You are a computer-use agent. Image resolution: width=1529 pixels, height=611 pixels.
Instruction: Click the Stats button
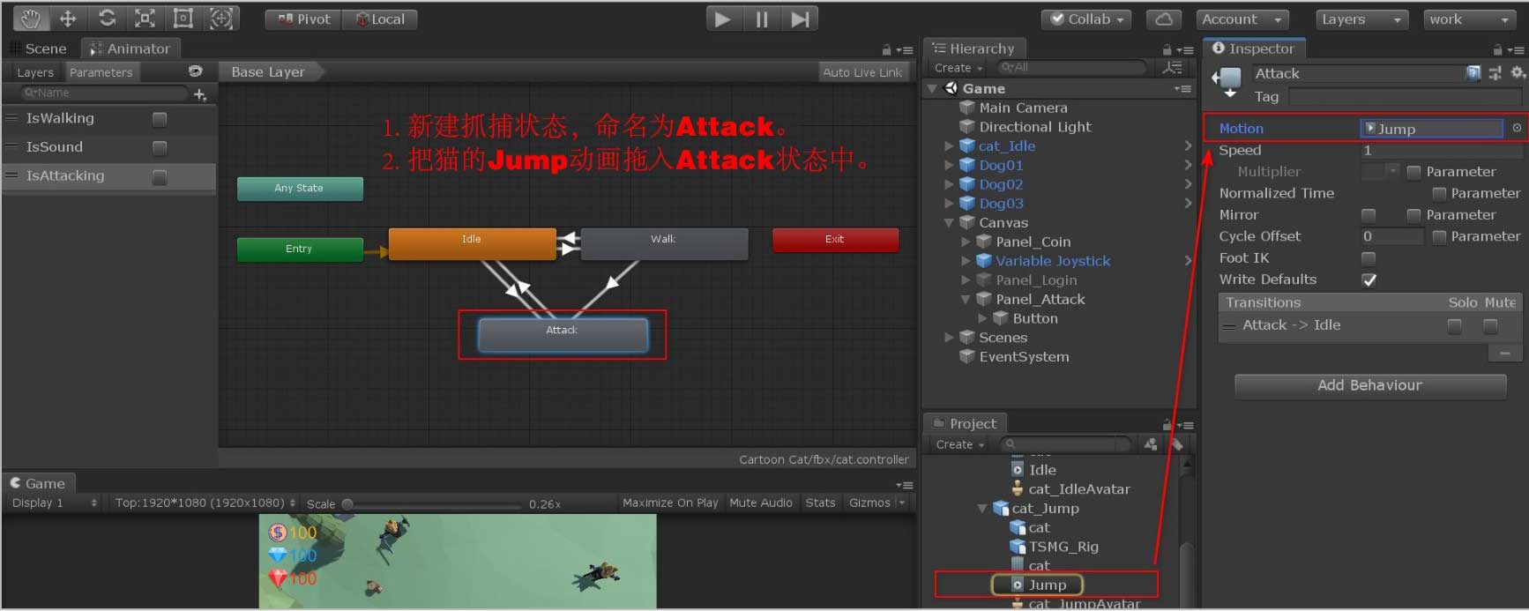pos(820,503)
